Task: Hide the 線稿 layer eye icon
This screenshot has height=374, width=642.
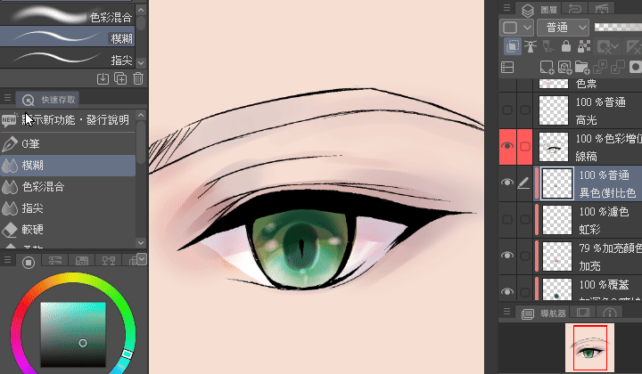Action: [x=507, y=146]
